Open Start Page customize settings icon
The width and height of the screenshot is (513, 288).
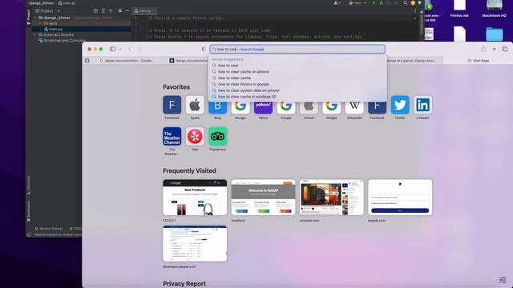click(x=503, y=280)
